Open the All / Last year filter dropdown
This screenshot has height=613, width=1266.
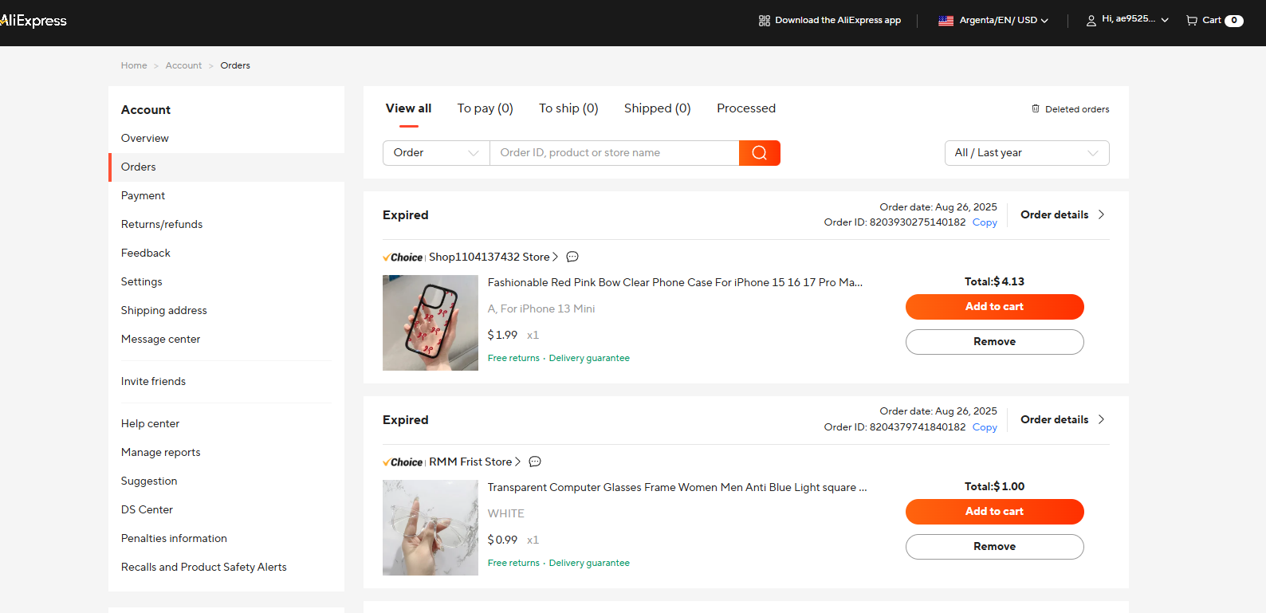point(1027,153)
